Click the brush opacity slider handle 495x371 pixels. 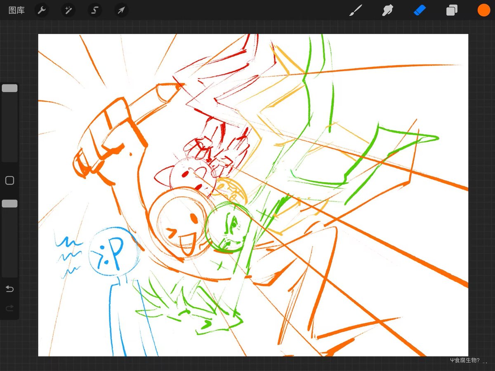pos(9,204)
